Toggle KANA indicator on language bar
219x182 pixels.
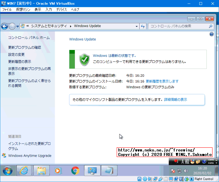coord(211,163)
